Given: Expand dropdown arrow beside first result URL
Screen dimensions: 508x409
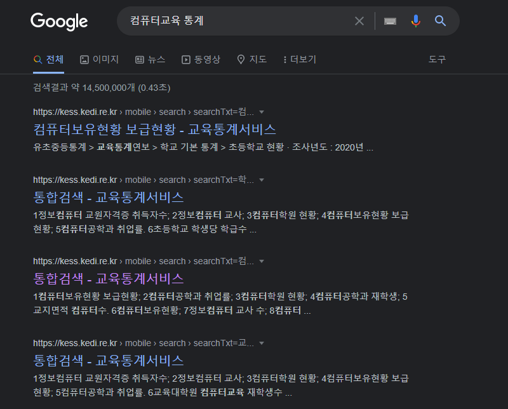Looking at the screenshot, I should pos(262,112).
